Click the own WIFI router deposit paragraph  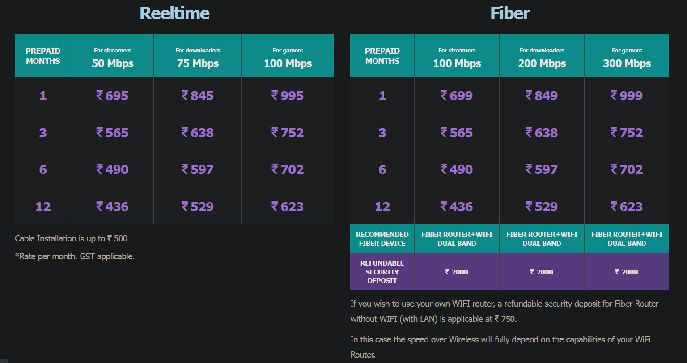point(504,311)
